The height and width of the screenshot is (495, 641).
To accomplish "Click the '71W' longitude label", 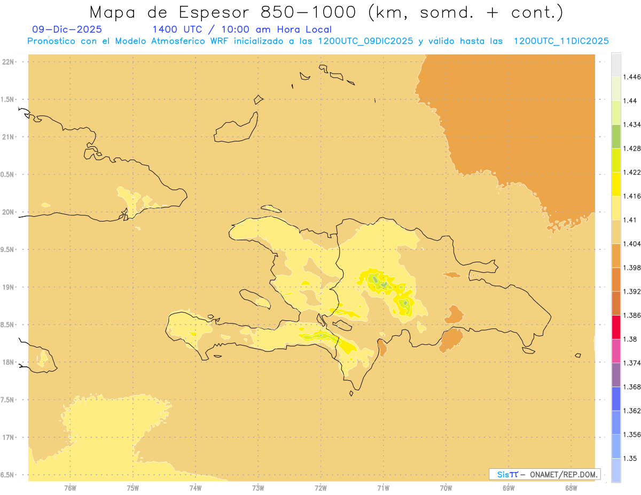I will [x=383, y=488].
